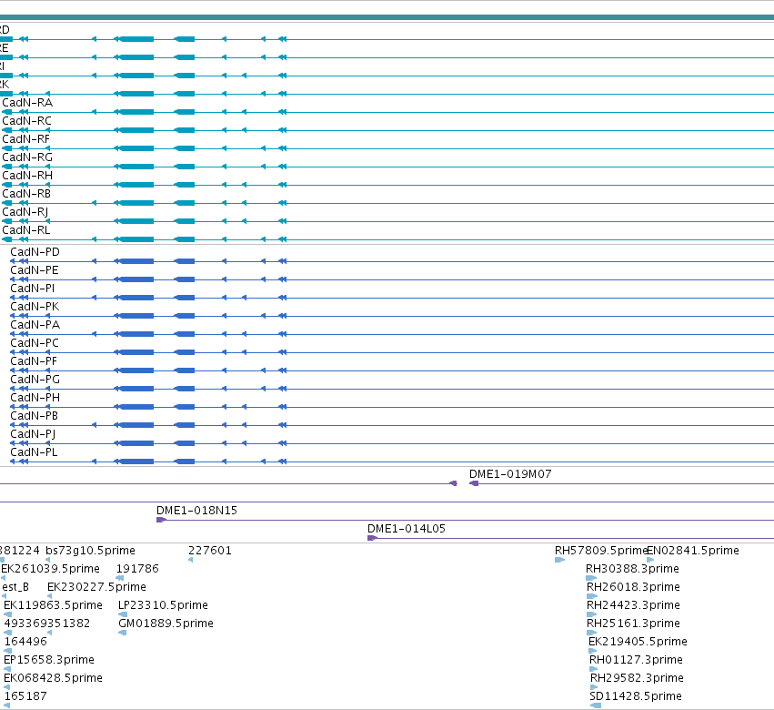The width and height of the screenshot is (774, 710).
Task: Select the EN02841.5prime EST label
Action: (x=693, y=551)
